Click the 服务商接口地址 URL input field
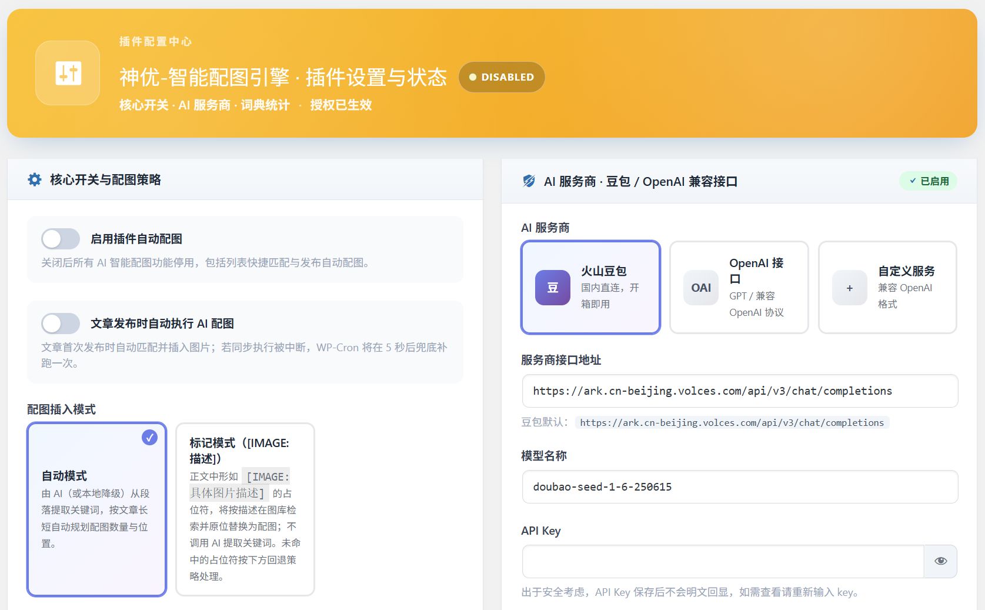 click(740, 391)
